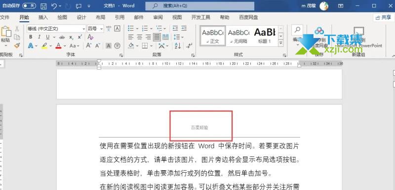Viewport: 395px width, 190px height.
Task: Center align the text
Action: click(140, 37)
